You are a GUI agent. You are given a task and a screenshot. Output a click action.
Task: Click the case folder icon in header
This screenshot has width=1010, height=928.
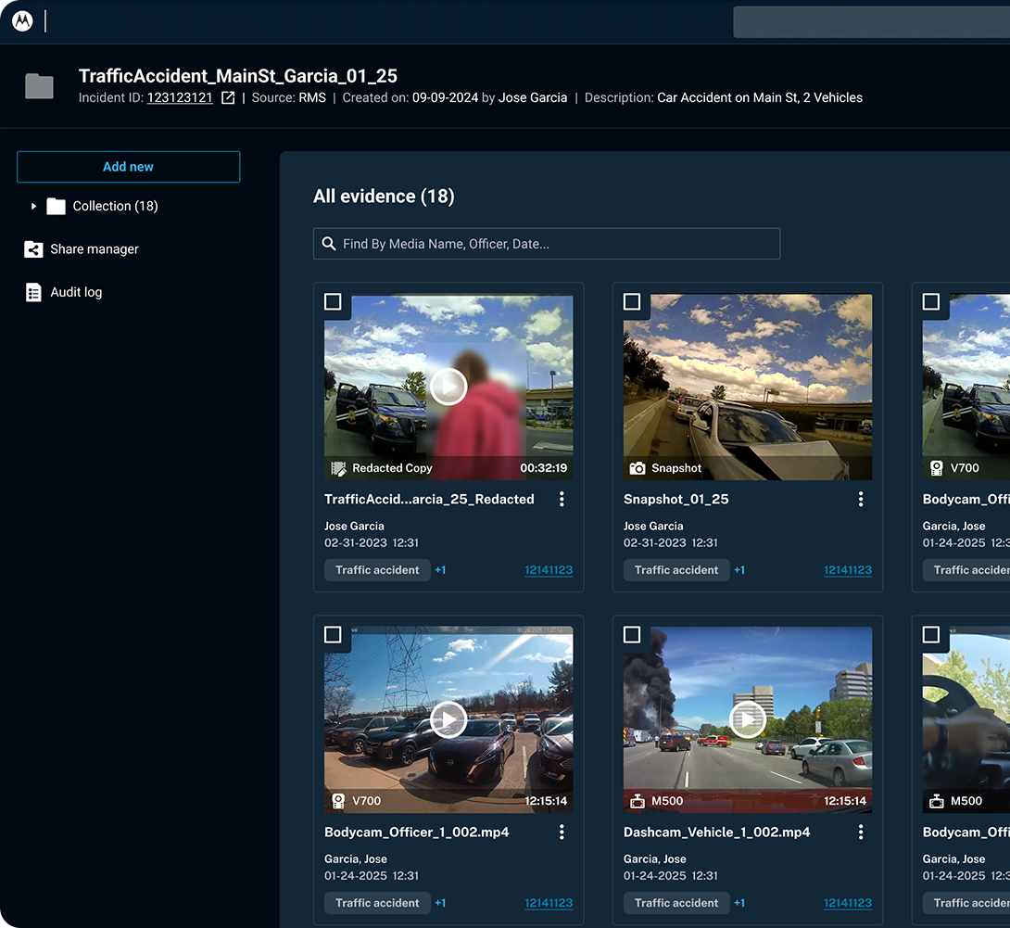tap(39, 86)
